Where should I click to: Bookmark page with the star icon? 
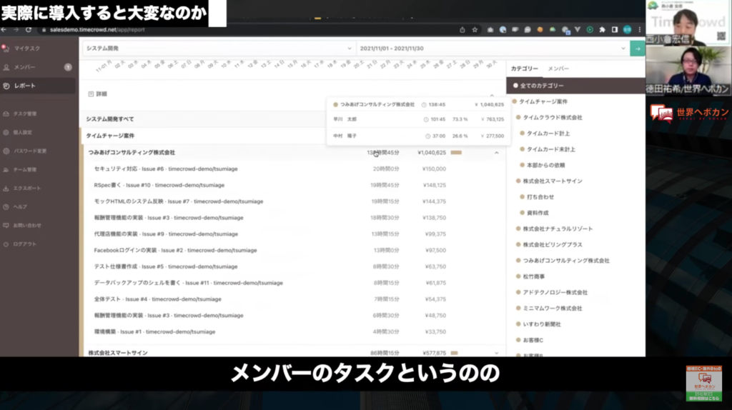[x=475, y=30]
